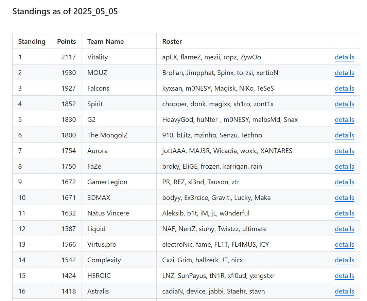Select the GamerLegion team name cell
Screen dimensions: 367x301
(119, 182)
